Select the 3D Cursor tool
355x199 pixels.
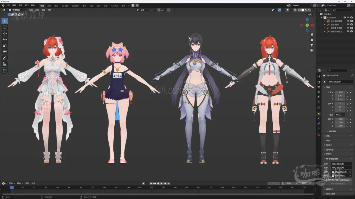[5, 27]
